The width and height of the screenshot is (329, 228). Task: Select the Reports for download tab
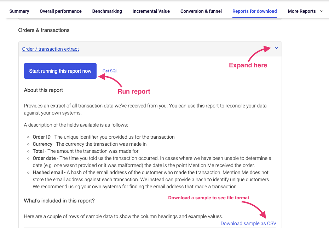[255, 11]
